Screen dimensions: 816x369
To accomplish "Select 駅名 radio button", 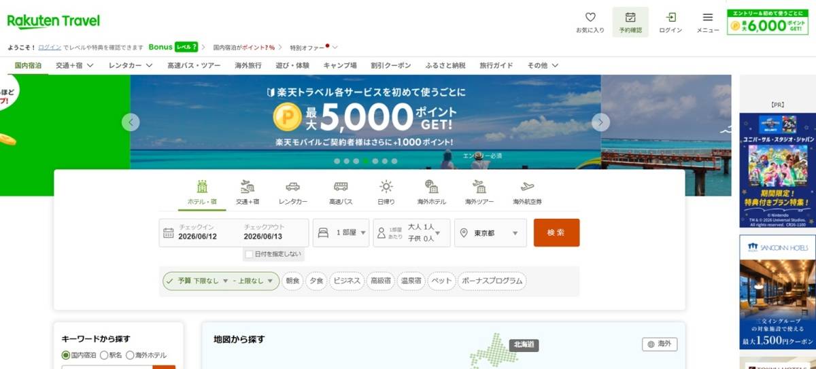I will coord(104,355).
